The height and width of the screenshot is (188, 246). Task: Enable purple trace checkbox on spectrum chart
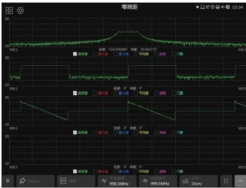(156, 54)
